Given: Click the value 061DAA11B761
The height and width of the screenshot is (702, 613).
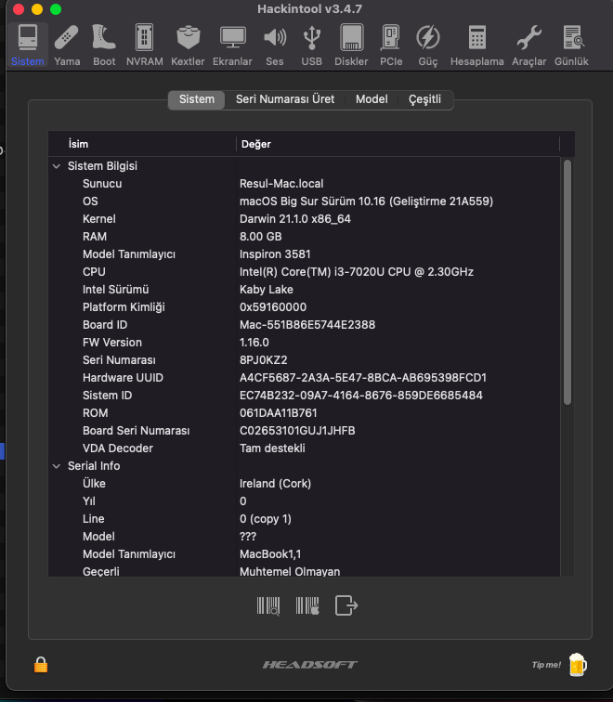Looking at the screenshot, I should [x=278, y=413].
